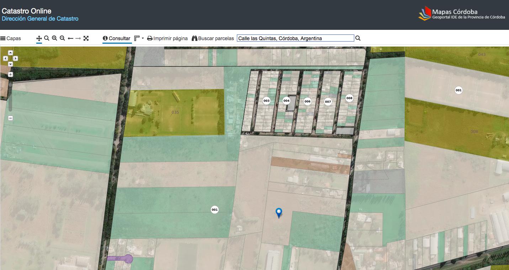Click parcel number 035 on map
This screenshot has width=509, height=270.
click(175, 112)
